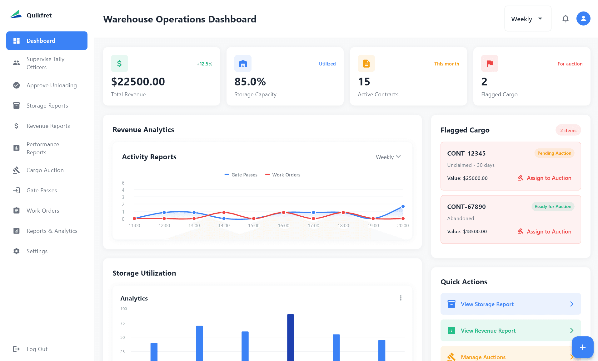This screenshot has width=598, height=361.
Task: Toggle the Gate Passes series in the legend
Action: (x=241, y=175)
